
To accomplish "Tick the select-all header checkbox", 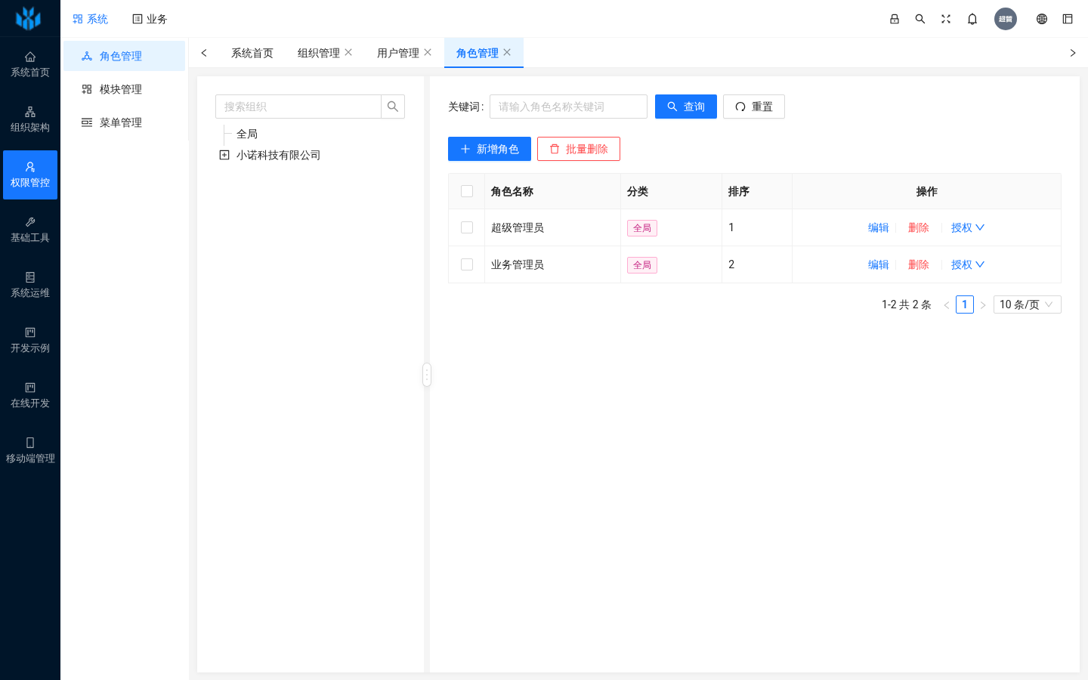I will tap(467, 191).
